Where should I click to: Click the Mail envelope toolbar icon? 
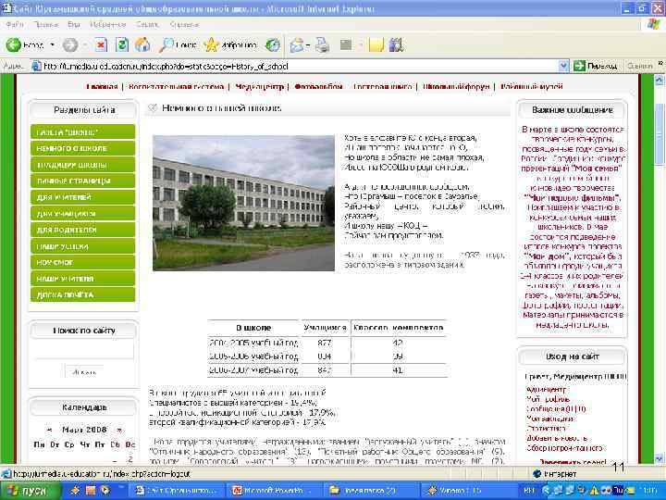(297, 44)
